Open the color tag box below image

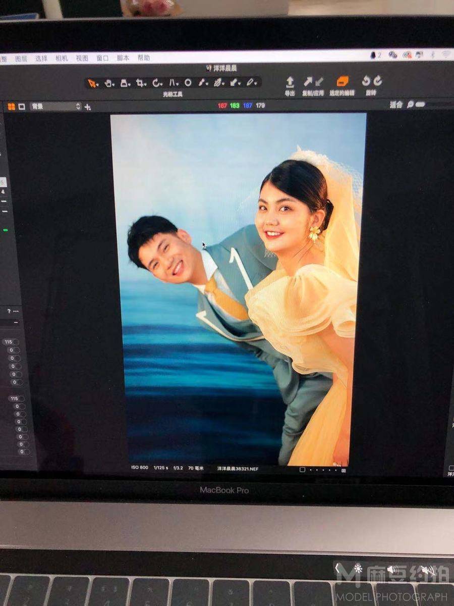[302, 470]
